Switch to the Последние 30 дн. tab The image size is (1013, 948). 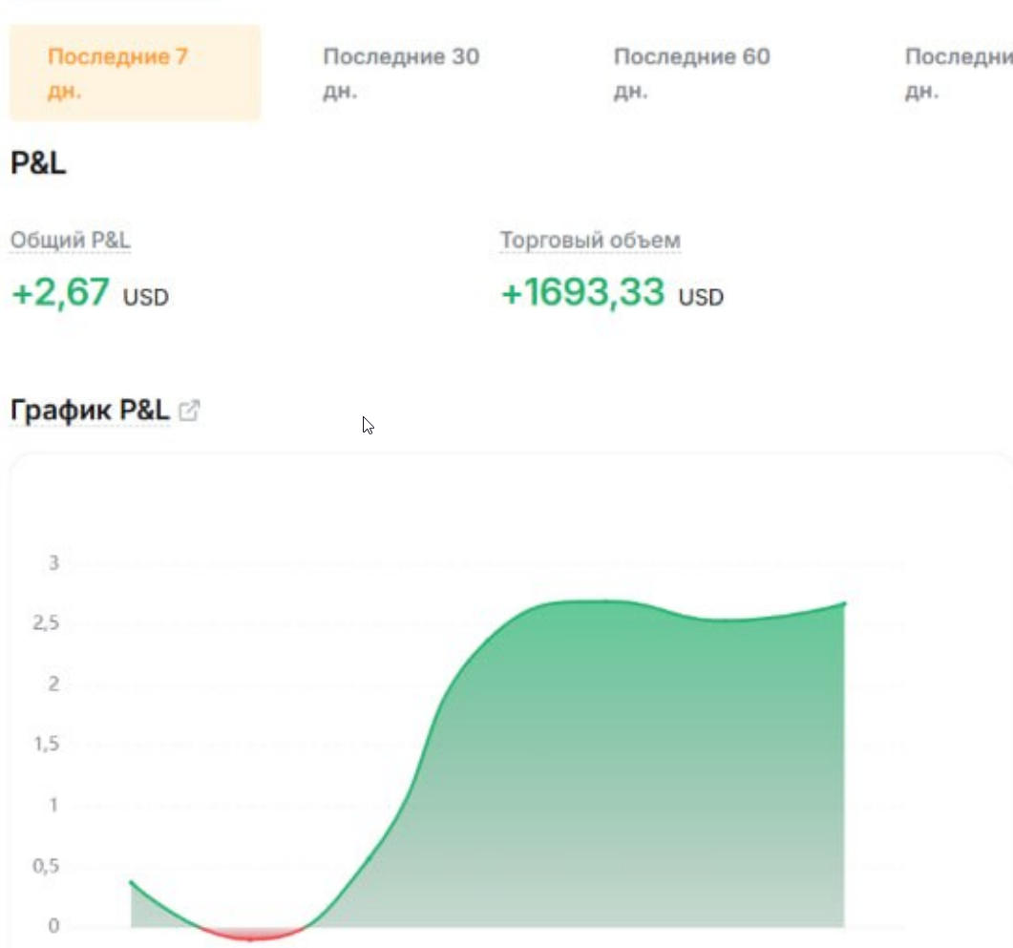(x=401, y=73)
